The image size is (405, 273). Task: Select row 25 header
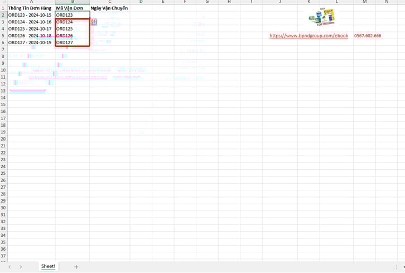coord(3,173)
